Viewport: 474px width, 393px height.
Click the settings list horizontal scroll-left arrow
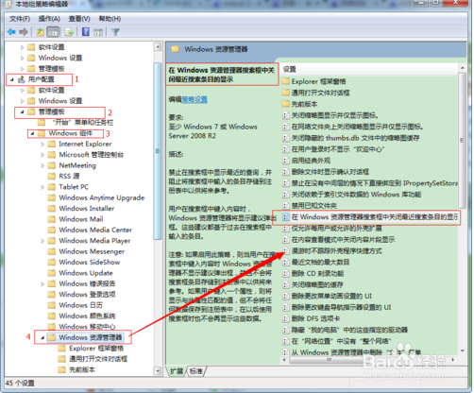(x=284, y=359)
